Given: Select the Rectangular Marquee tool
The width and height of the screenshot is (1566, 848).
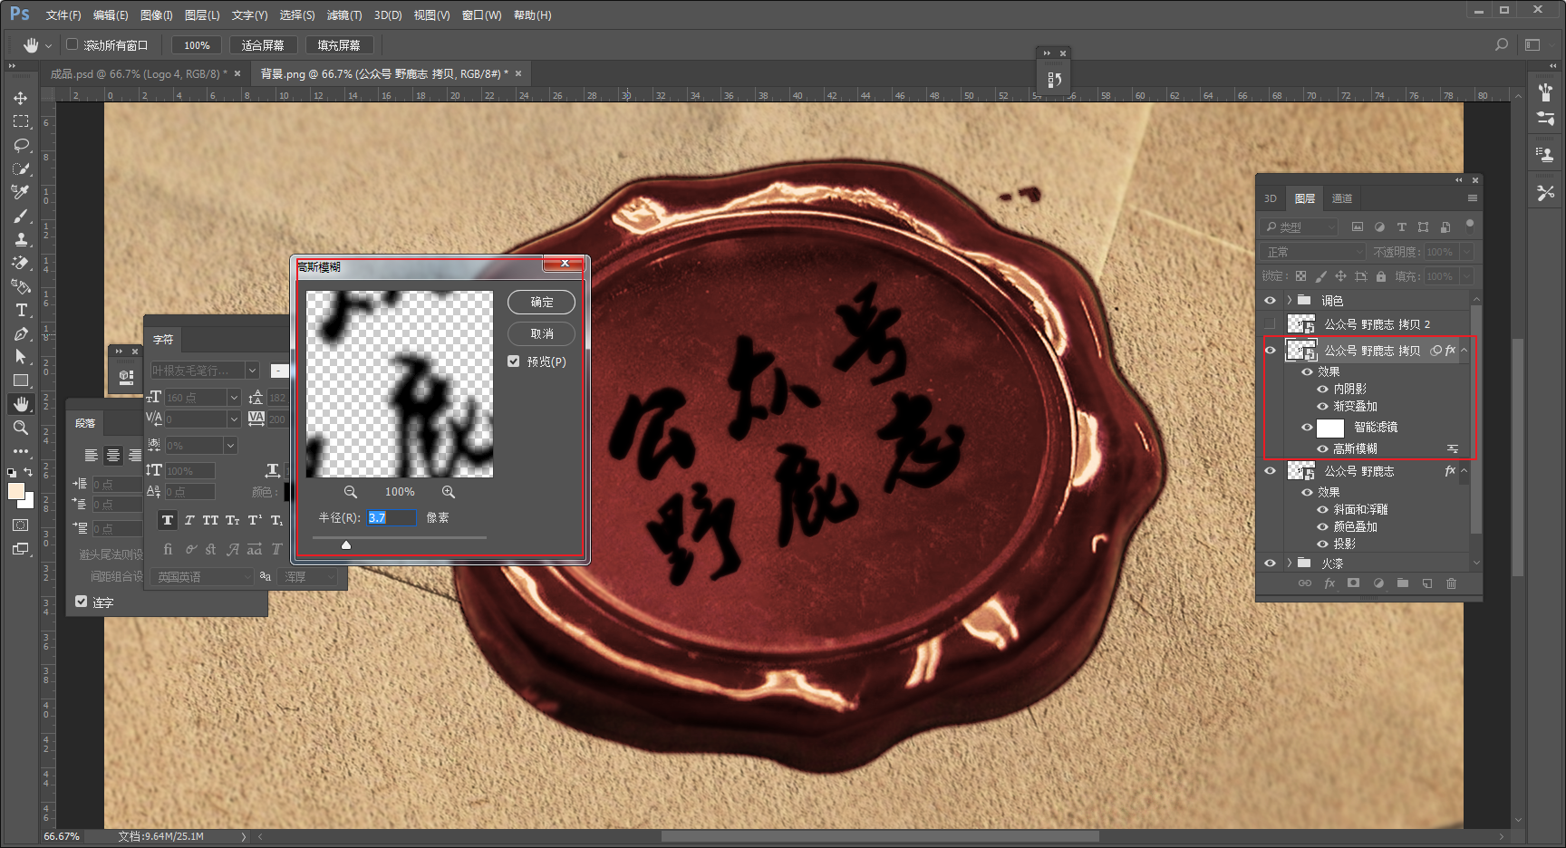Looking at the screenshot, I should (x=20, y=121).
